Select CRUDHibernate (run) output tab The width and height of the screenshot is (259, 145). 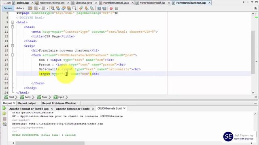pos(110,108)
